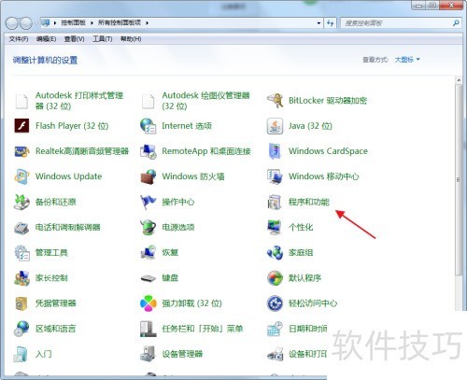The width and height of the screenshot is (467, 380).
Task: Open the 工具(T) menu
Action: pos(103,39)
